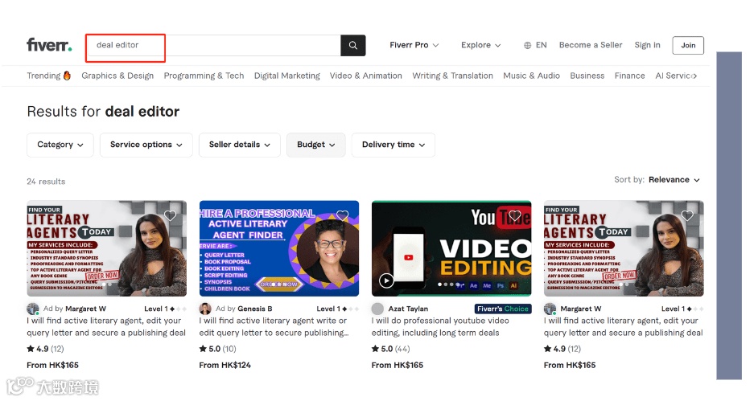Expand the Seller details filter
Viewport: 754px width, 401px height.
tap(240, 145)
